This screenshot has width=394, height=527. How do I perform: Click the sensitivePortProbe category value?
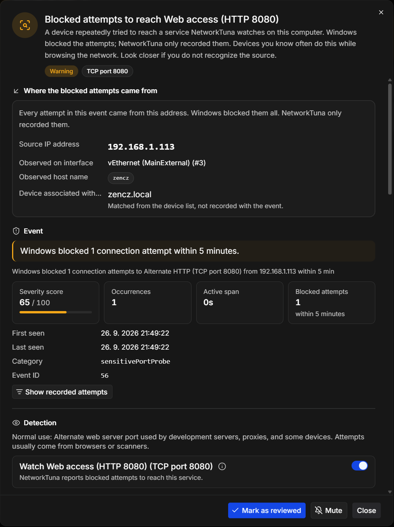click(x=135, y=361)
